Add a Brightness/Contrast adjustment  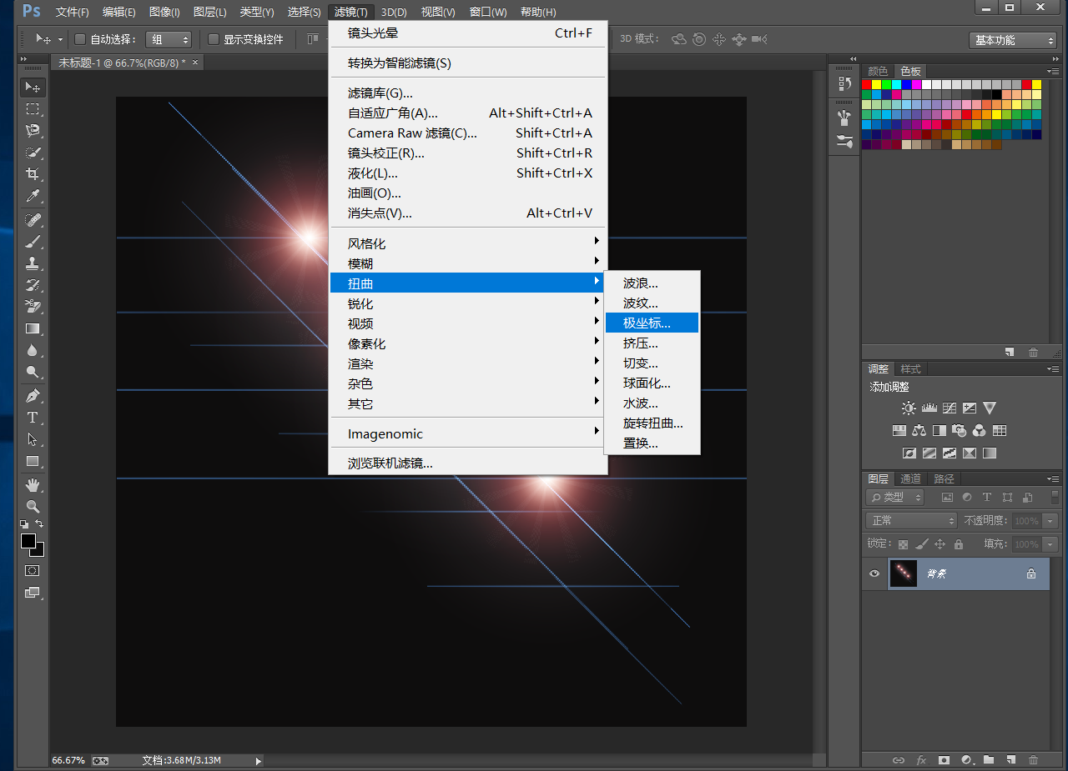pos(909,408)
